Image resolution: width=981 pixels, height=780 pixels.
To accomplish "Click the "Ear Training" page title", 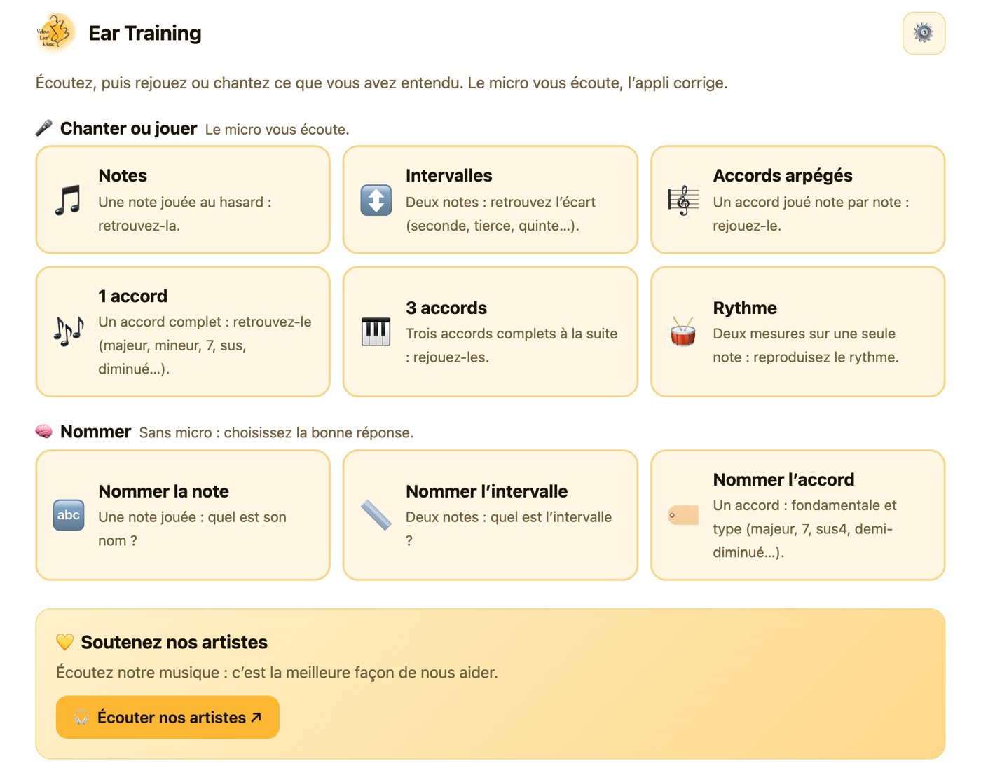I will (x=145, y=33).
